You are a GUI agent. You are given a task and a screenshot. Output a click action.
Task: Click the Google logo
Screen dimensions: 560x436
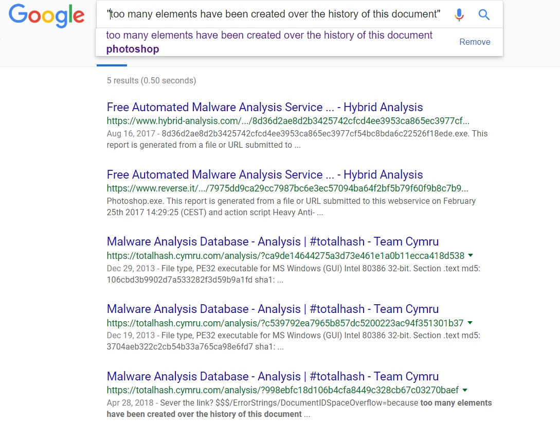[x=46, y=15]
